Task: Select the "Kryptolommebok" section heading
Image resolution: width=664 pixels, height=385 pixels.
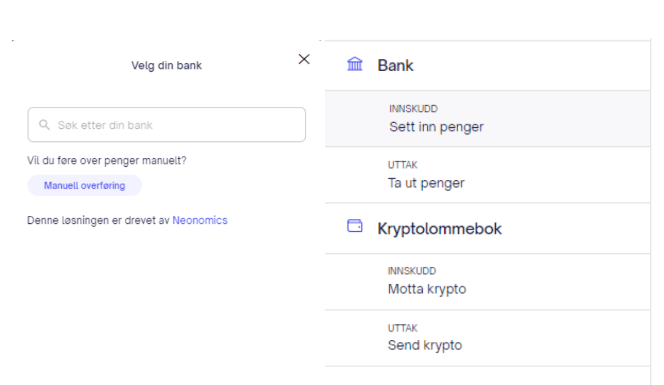Action: (440, 228)
